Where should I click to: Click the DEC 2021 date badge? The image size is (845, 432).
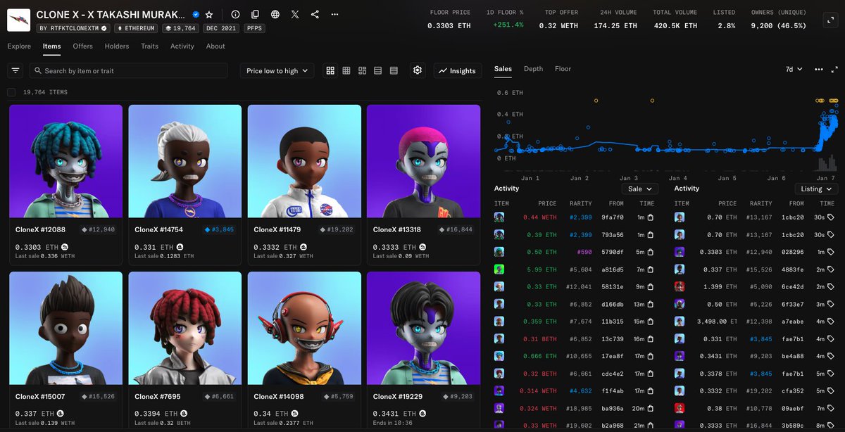pyautogui.click(x=221, y=28)
